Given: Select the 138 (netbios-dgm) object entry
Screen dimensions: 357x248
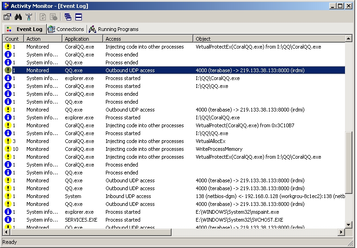Looking at the screenshot, I should [270, 196].
